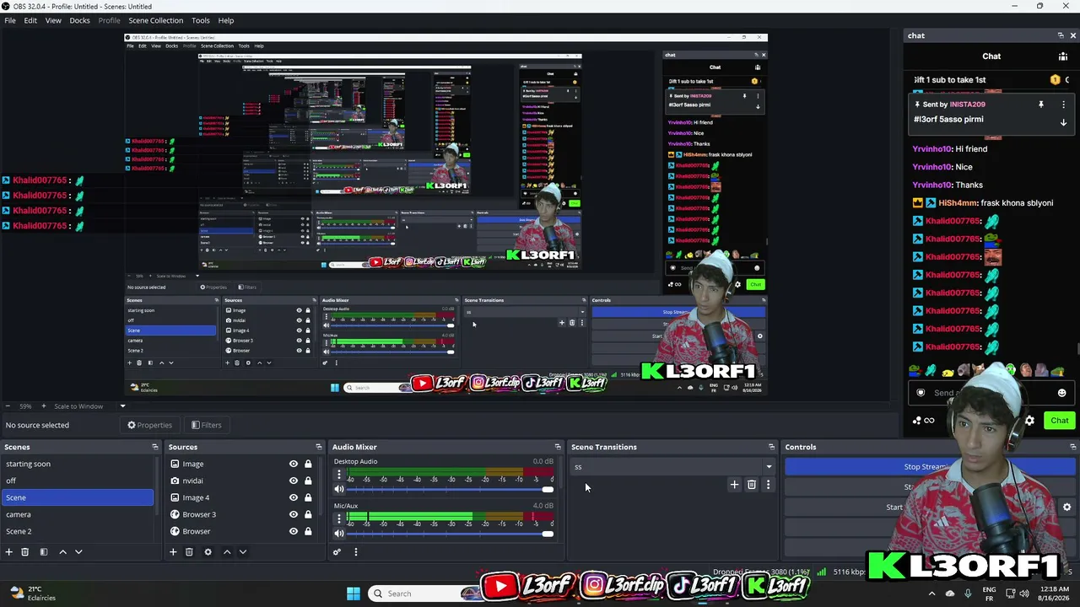Image resolution: width=1080 pixels, height=607 pixels.
Task: Expand the pinned chat message arrow
Action: [x=1063, y=122]
